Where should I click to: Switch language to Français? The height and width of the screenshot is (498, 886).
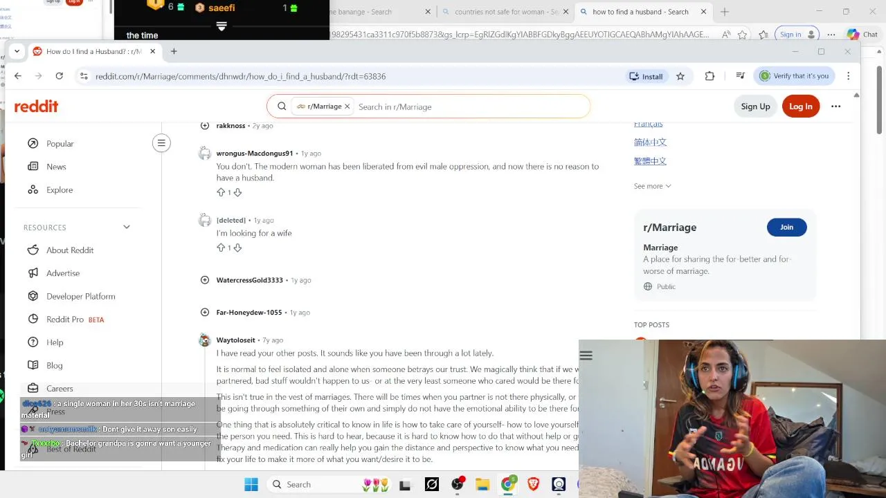coord(648,124)
